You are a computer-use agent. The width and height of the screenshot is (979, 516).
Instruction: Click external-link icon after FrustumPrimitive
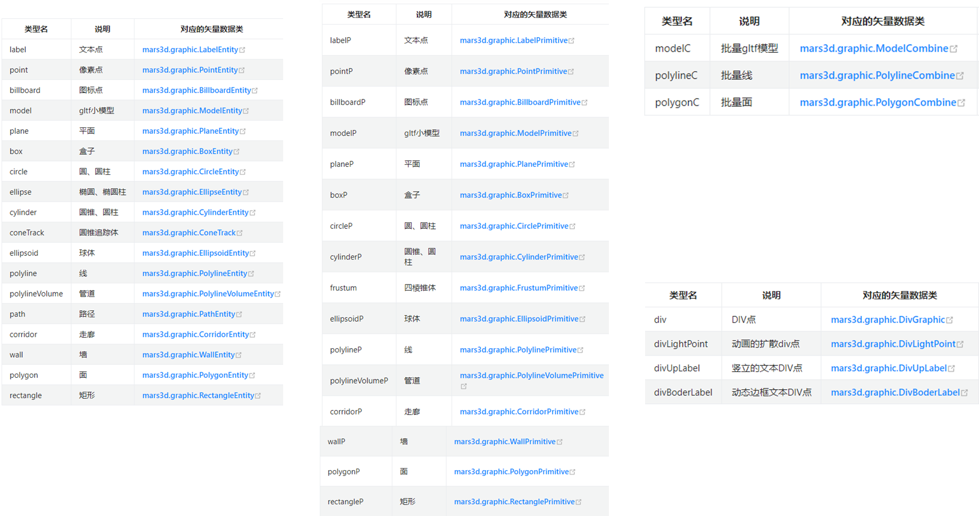point(582,288)
